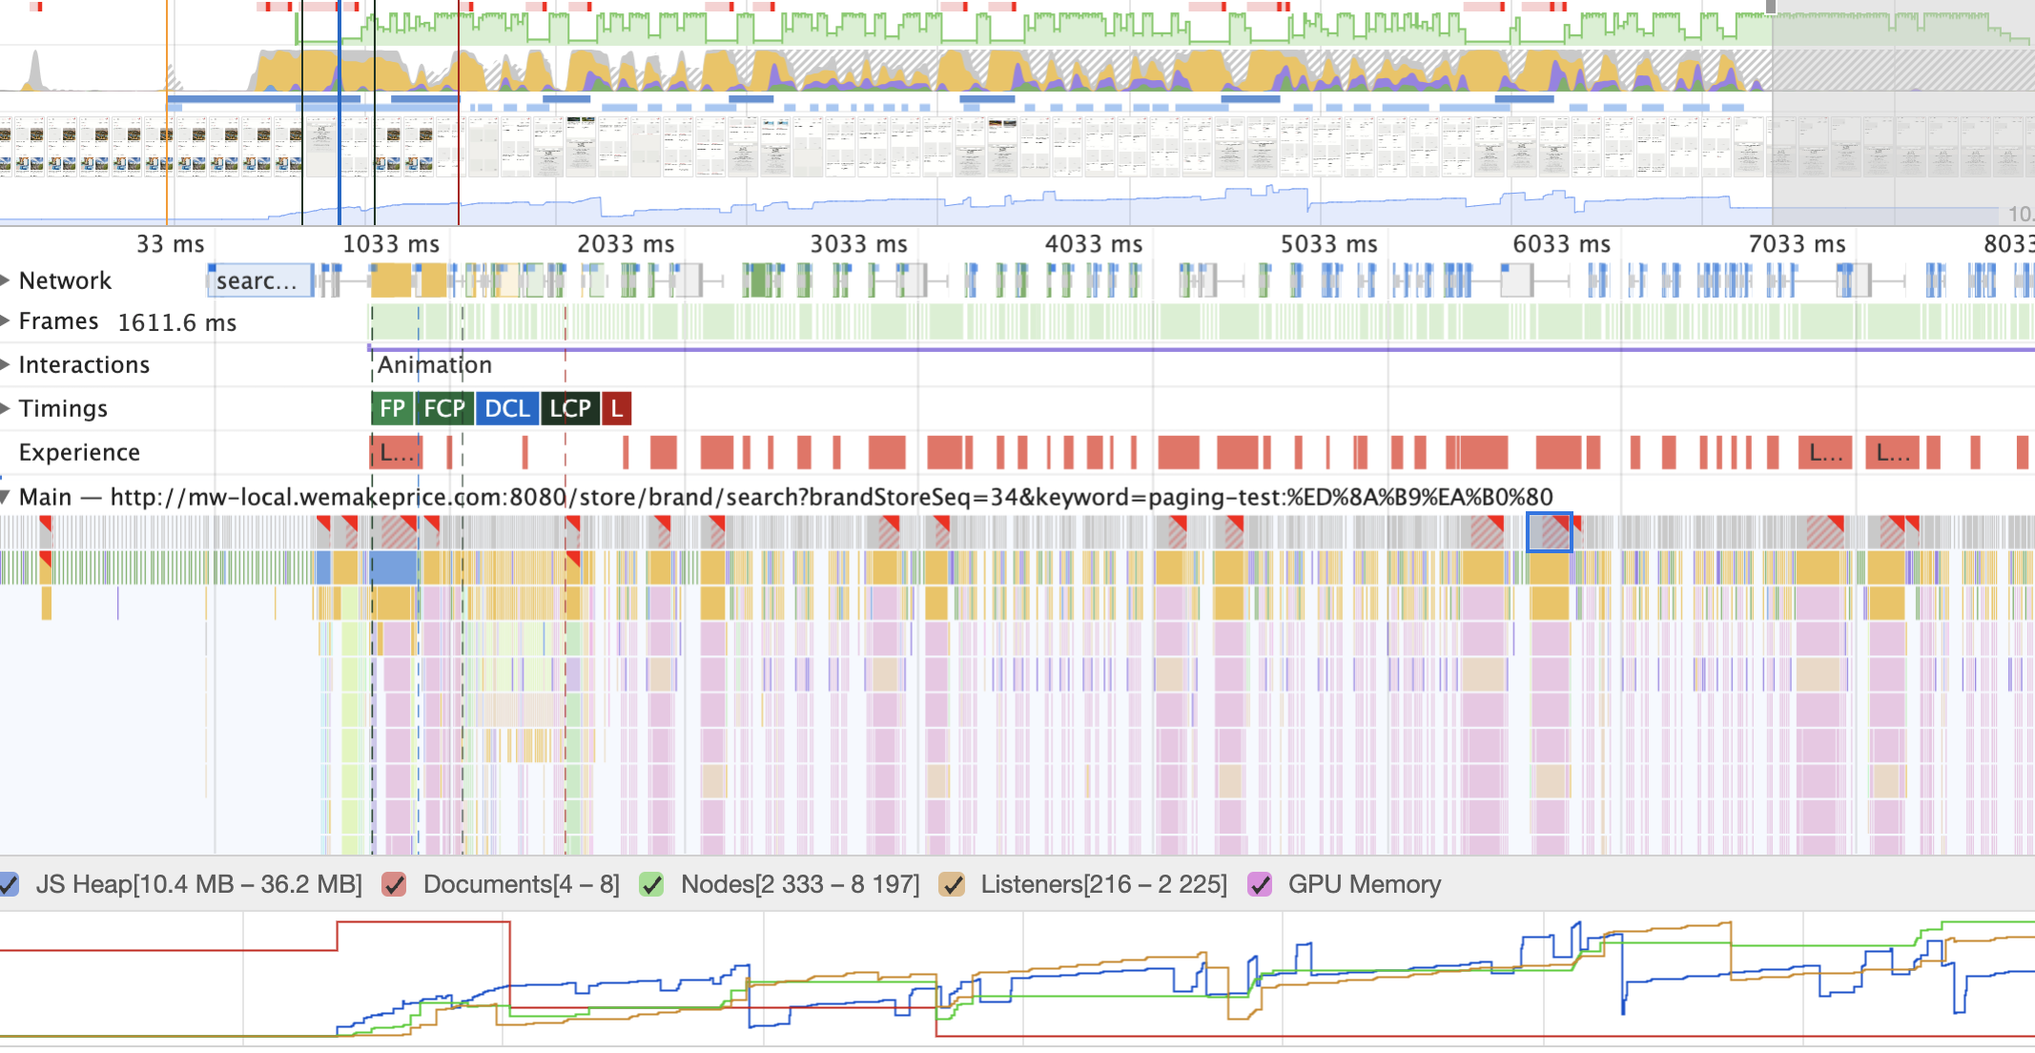Expand the Interactions track
The image size is (2035, 1053).
[6, 364]
